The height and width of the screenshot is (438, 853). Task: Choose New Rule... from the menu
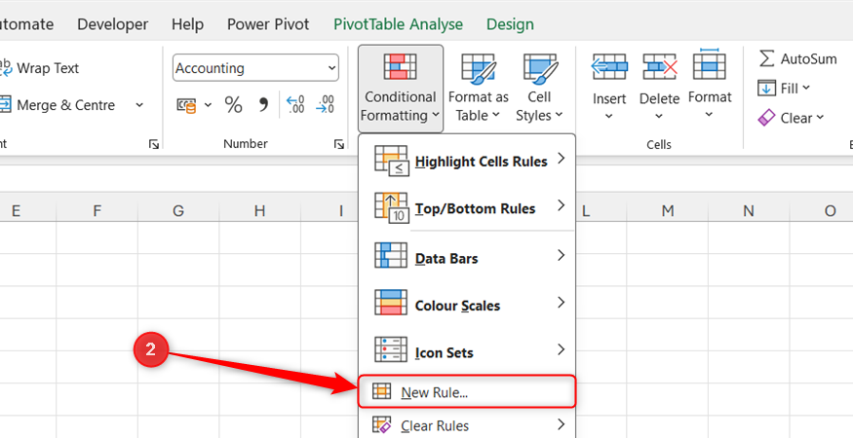pos(467,392)
